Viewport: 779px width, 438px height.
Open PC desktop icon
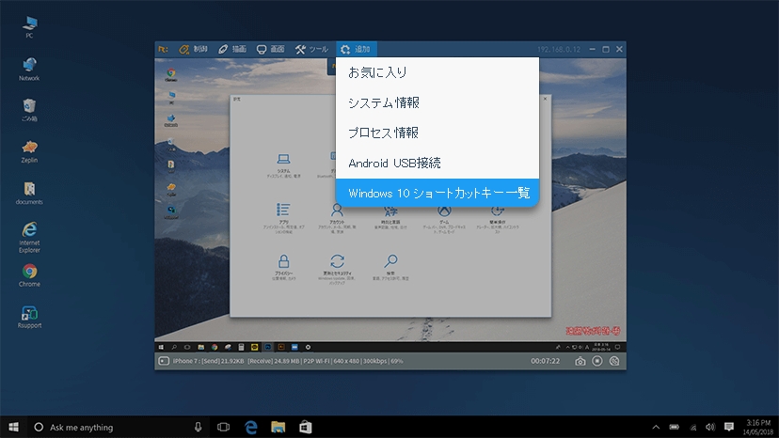pyautogui.click(x=29, y=27)
